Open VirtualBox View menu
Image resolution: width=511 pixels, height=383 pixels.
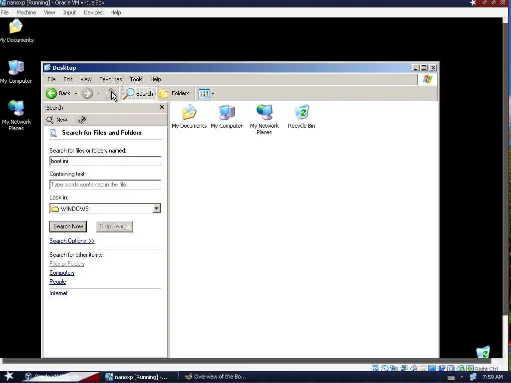click(x=49, y=12)
